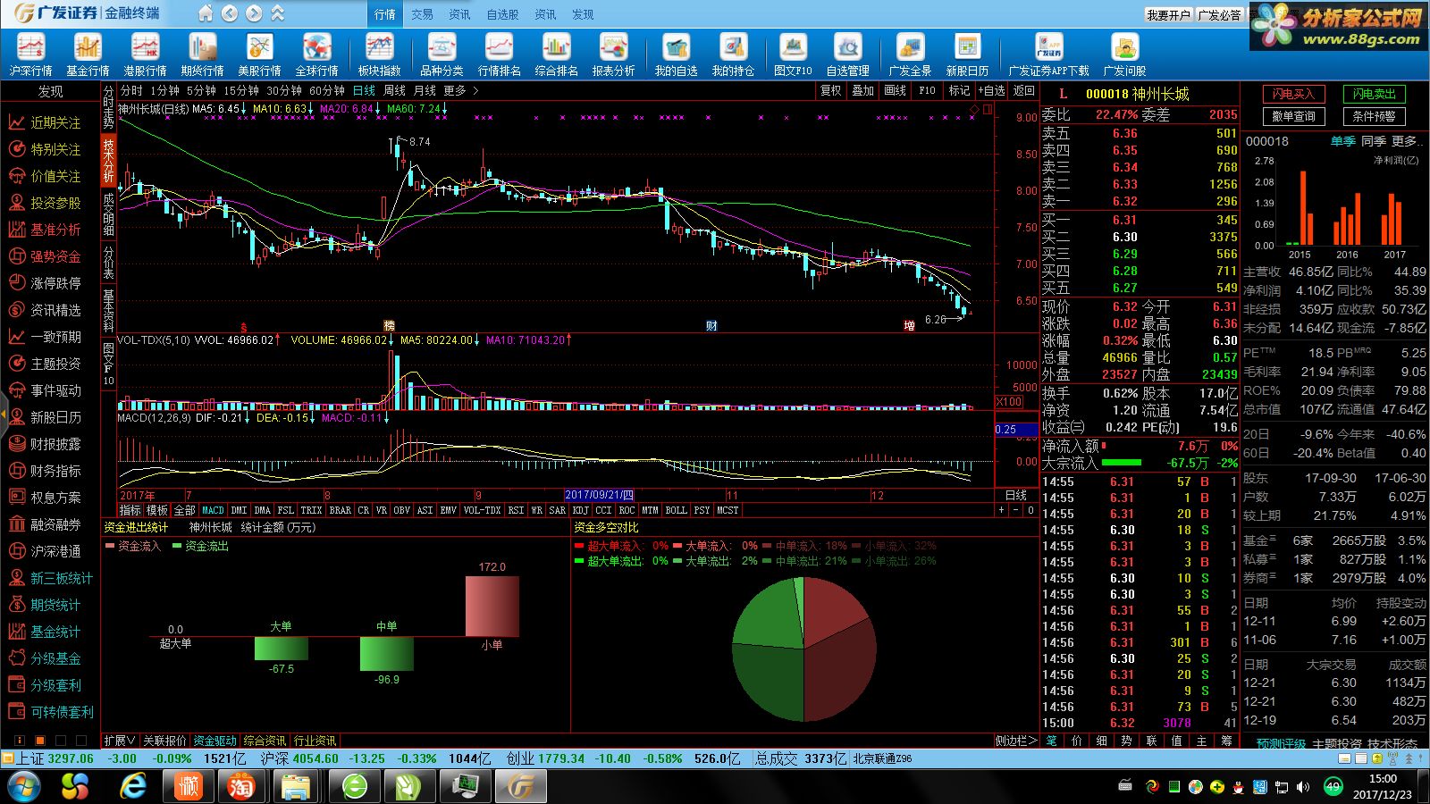
Task: Select 分时 chart period
Action: point(131,90)
